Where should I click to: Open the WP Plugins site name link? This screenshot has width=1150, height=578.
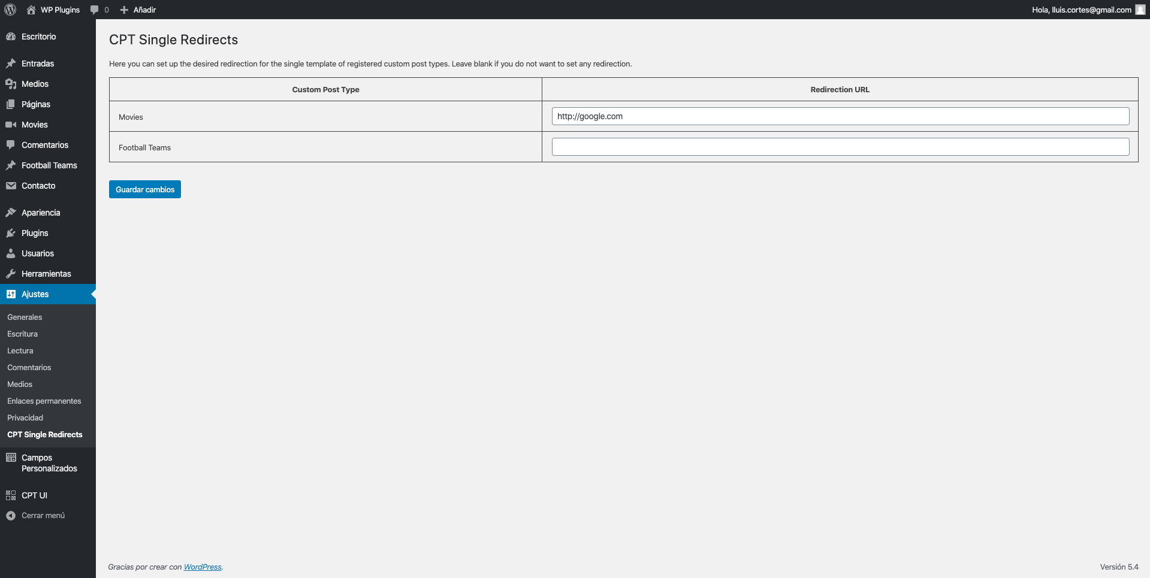click(x=60, y=10)
